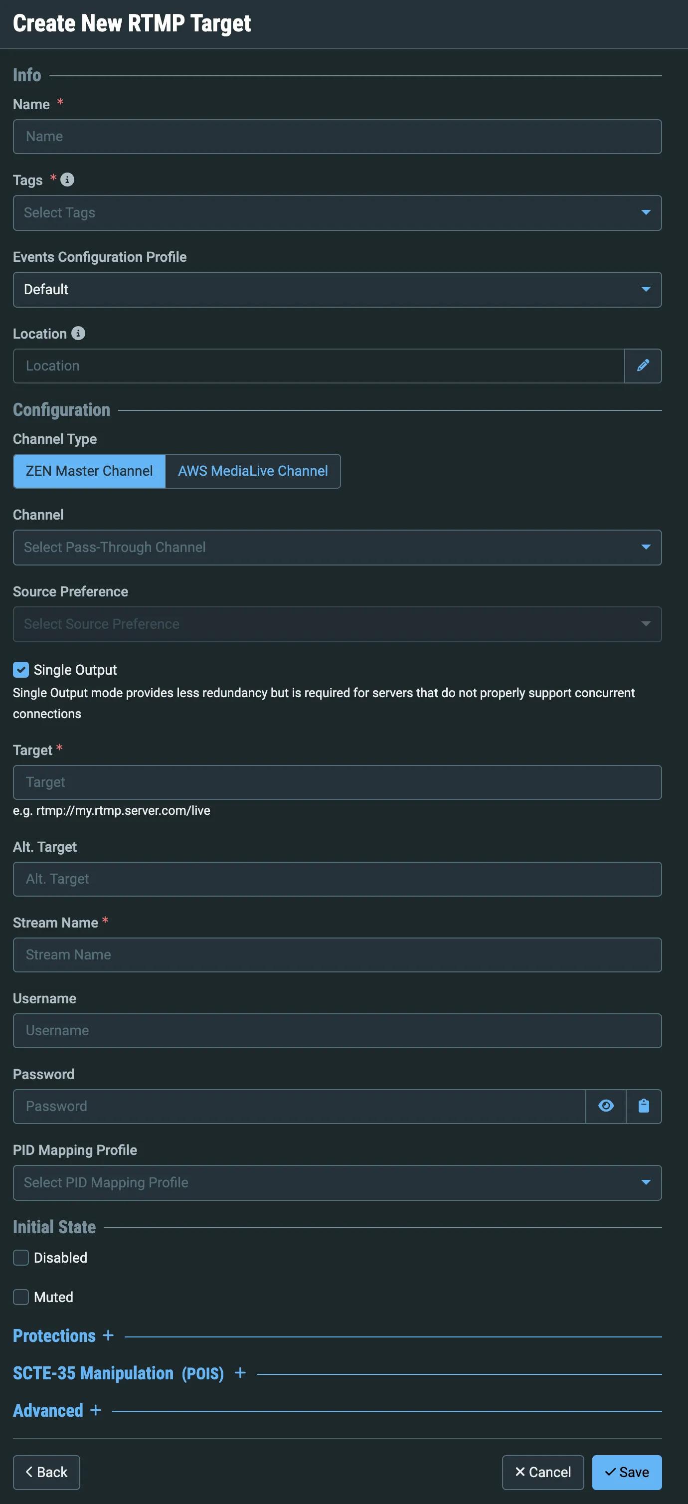Click the plus icon beside Protections
This screenshot has height=1504, width=688.
(108, 1335)
